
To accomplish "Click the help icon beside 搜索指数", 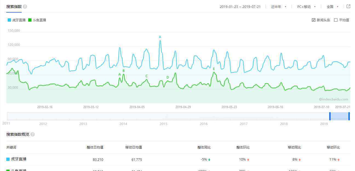I will click(x=25, y=7).
